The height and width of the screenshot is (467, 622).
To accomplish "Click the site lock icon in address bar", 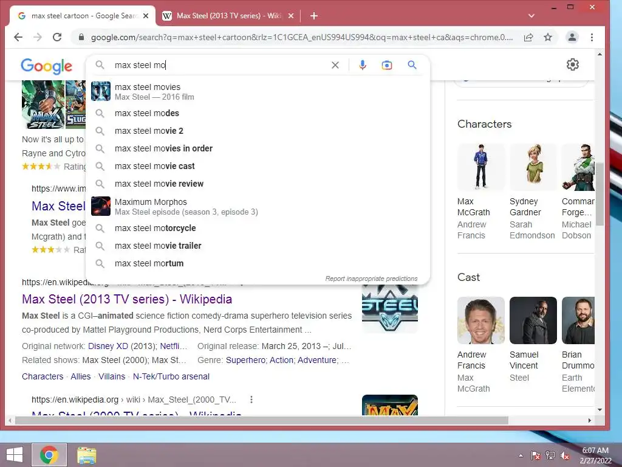I will [x=81, y=37].
